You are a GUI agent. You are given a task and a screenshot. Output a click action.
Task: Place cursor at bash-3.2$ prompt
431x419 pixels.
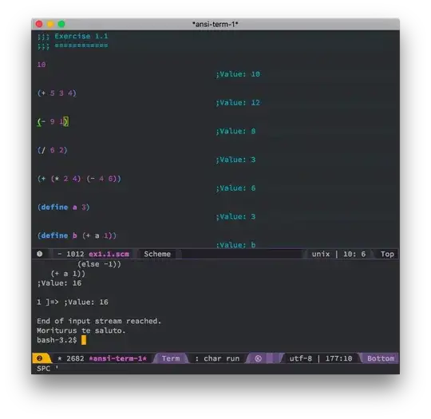point(84,340)
